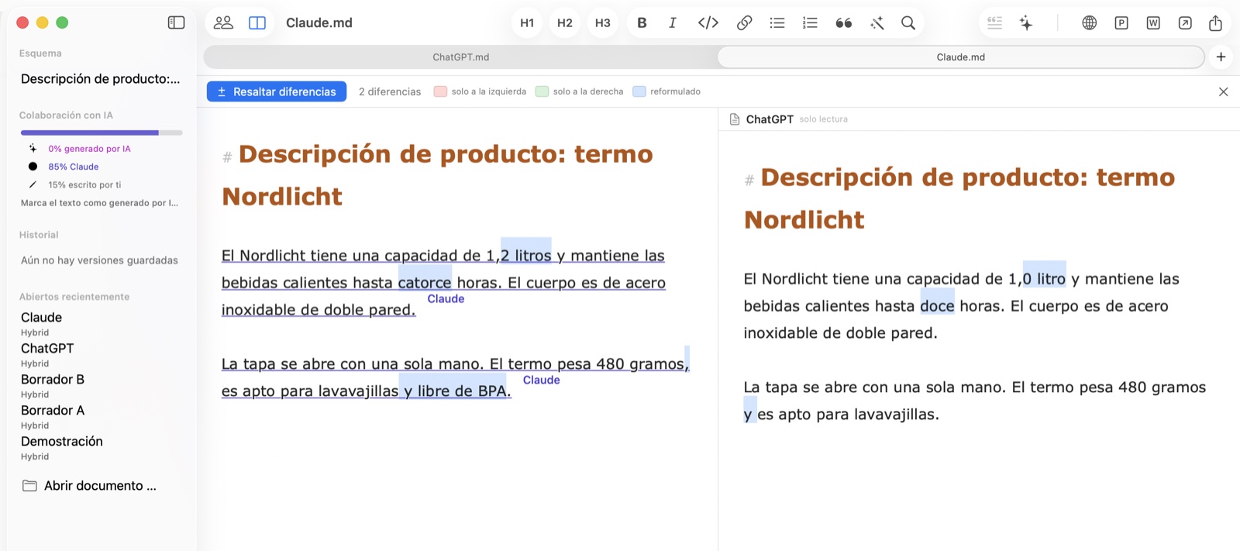
Task: Insert a bulleted list
Action: (x=777, y=22)
